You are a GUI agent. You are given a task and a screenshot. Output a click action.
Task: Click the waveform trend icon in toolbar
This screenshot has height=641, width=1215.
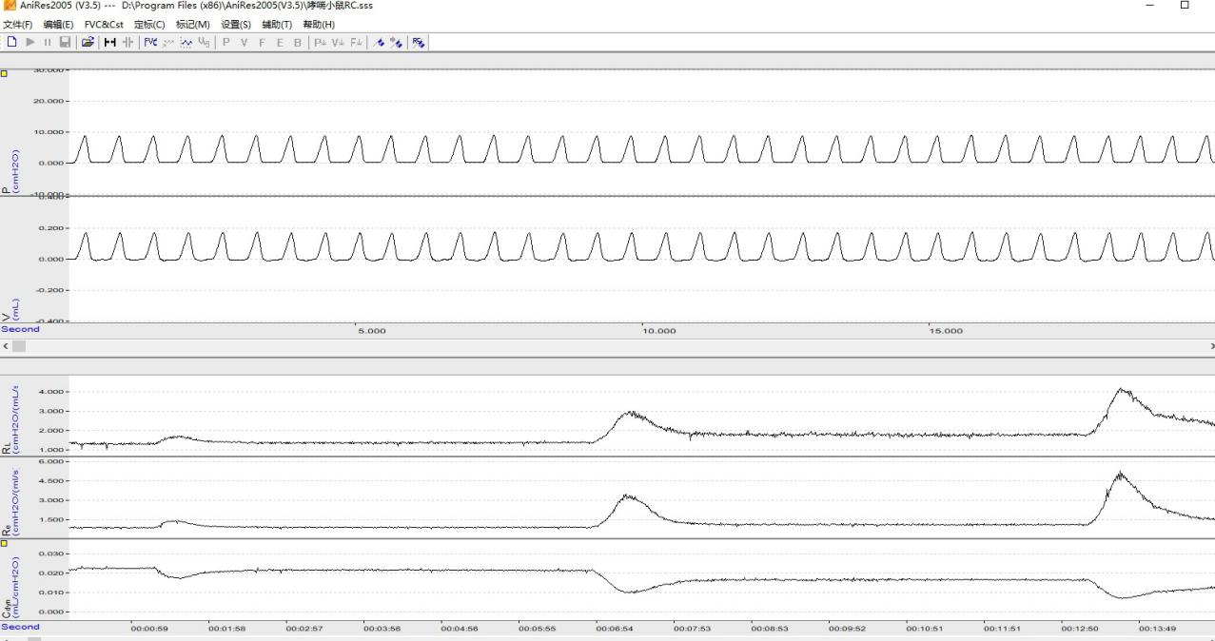tap(186, 42)
